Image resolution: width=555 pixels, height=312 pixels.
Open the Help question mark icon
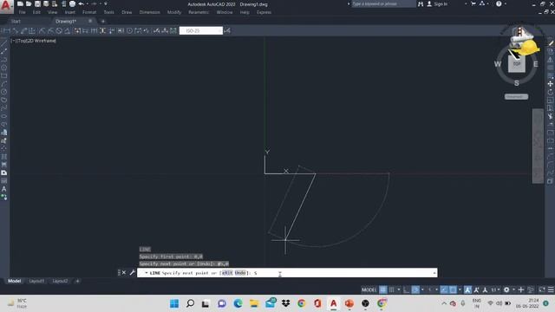pyautogui.click(x=499, y=3)
